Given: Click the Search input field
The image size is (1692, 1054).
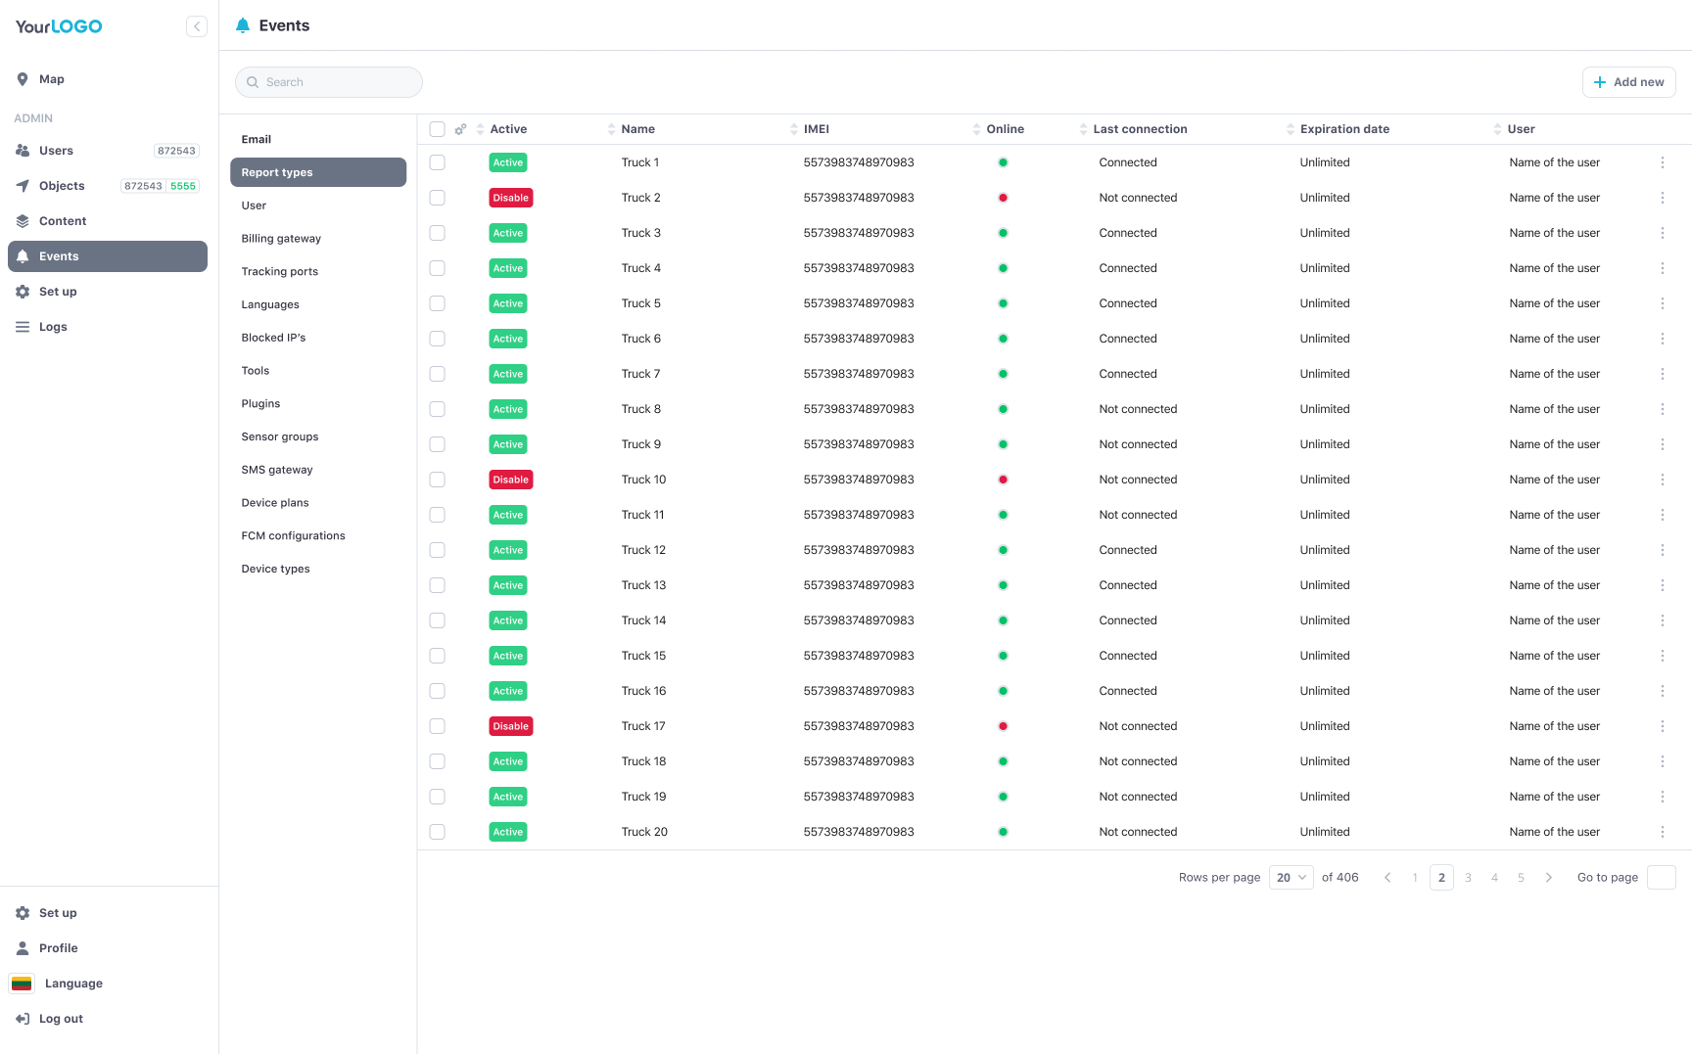Looking at the screenshot, I should (329, 82).
